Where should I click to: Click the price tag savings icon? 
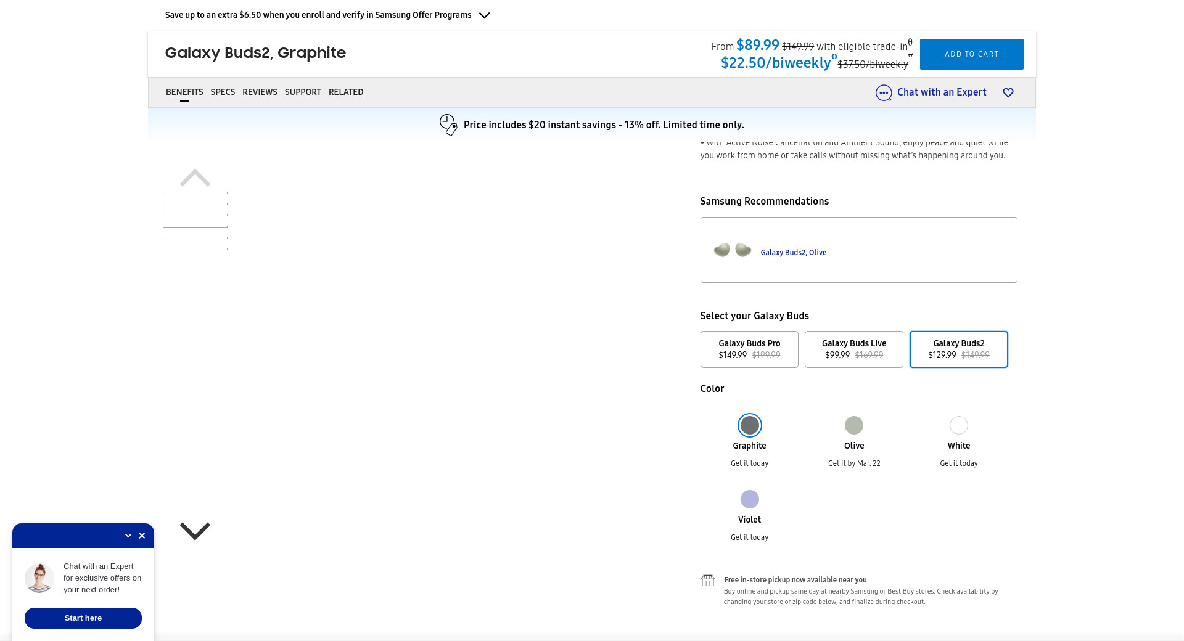tap(448, 125)
